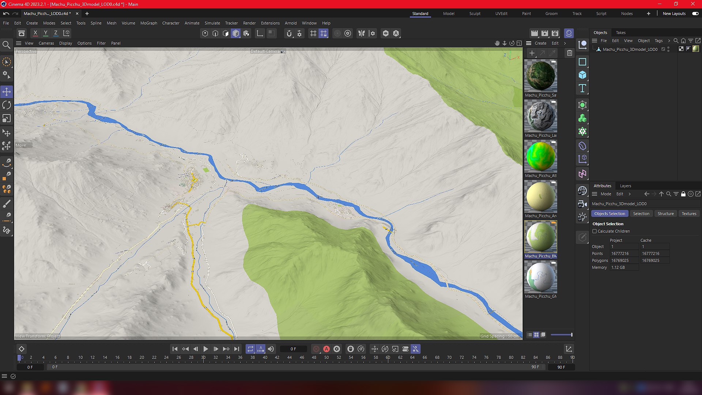This screenshot has height=395, width=702.
Task: Switch to Layers tab in Attributes
Action: pyautogui.click(x=625, y=186)
